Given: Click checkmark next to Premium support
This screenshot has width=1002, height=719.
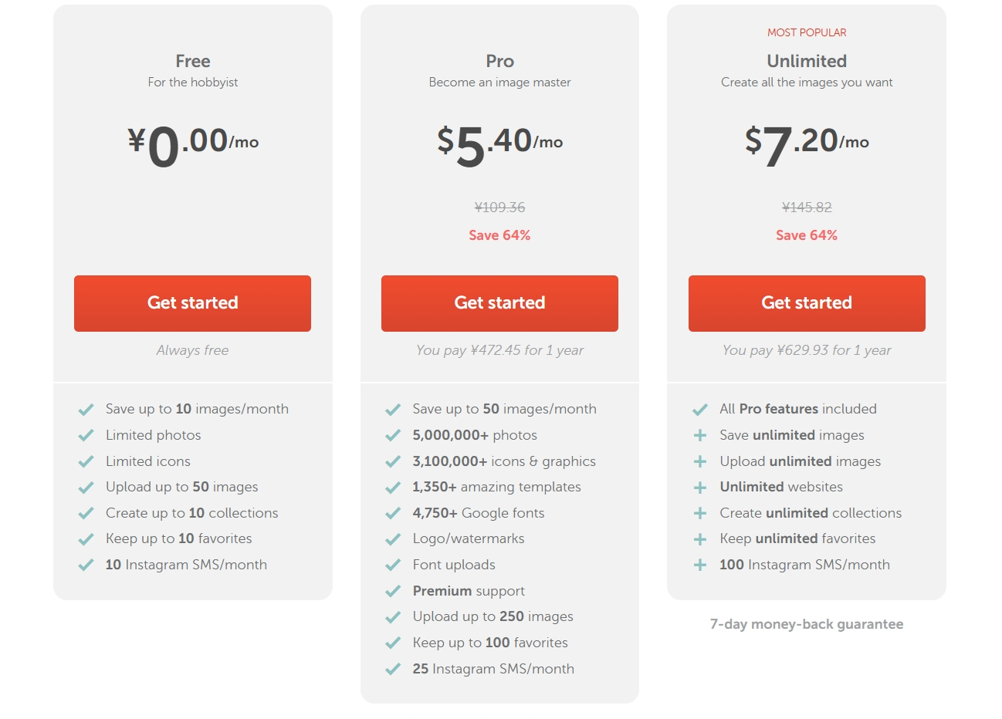Looking at the screenshot, I should pyautogui.click(x=393, y=592).
